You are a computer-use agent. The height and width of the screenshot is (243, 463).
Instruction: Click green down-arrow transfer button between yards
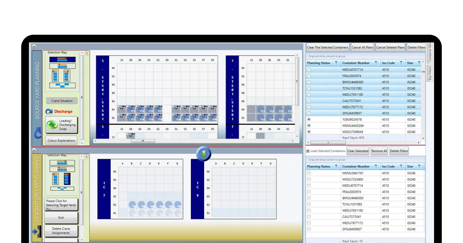click(x=203, y=154)
